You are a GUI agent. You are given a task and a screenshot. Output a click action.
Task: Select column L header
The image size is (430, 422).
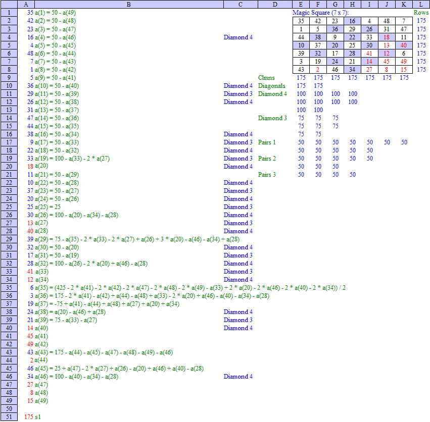pos(421,4)
